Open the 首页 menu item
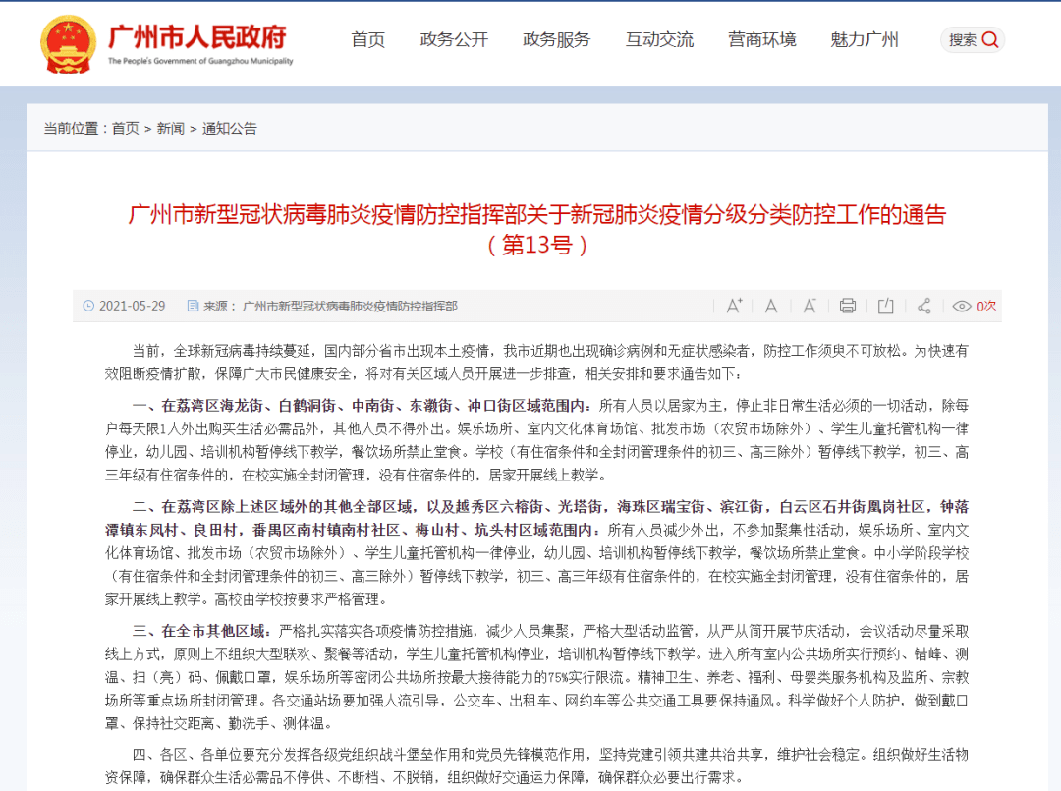Viewport: 1061px width, 791px height. [367, 40]
